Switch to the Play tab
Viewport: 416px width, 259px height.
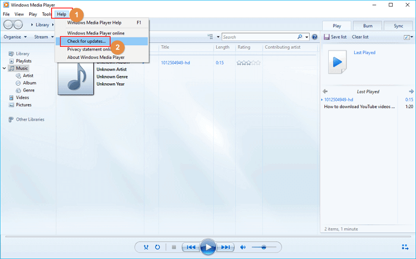tap(337, 26)
